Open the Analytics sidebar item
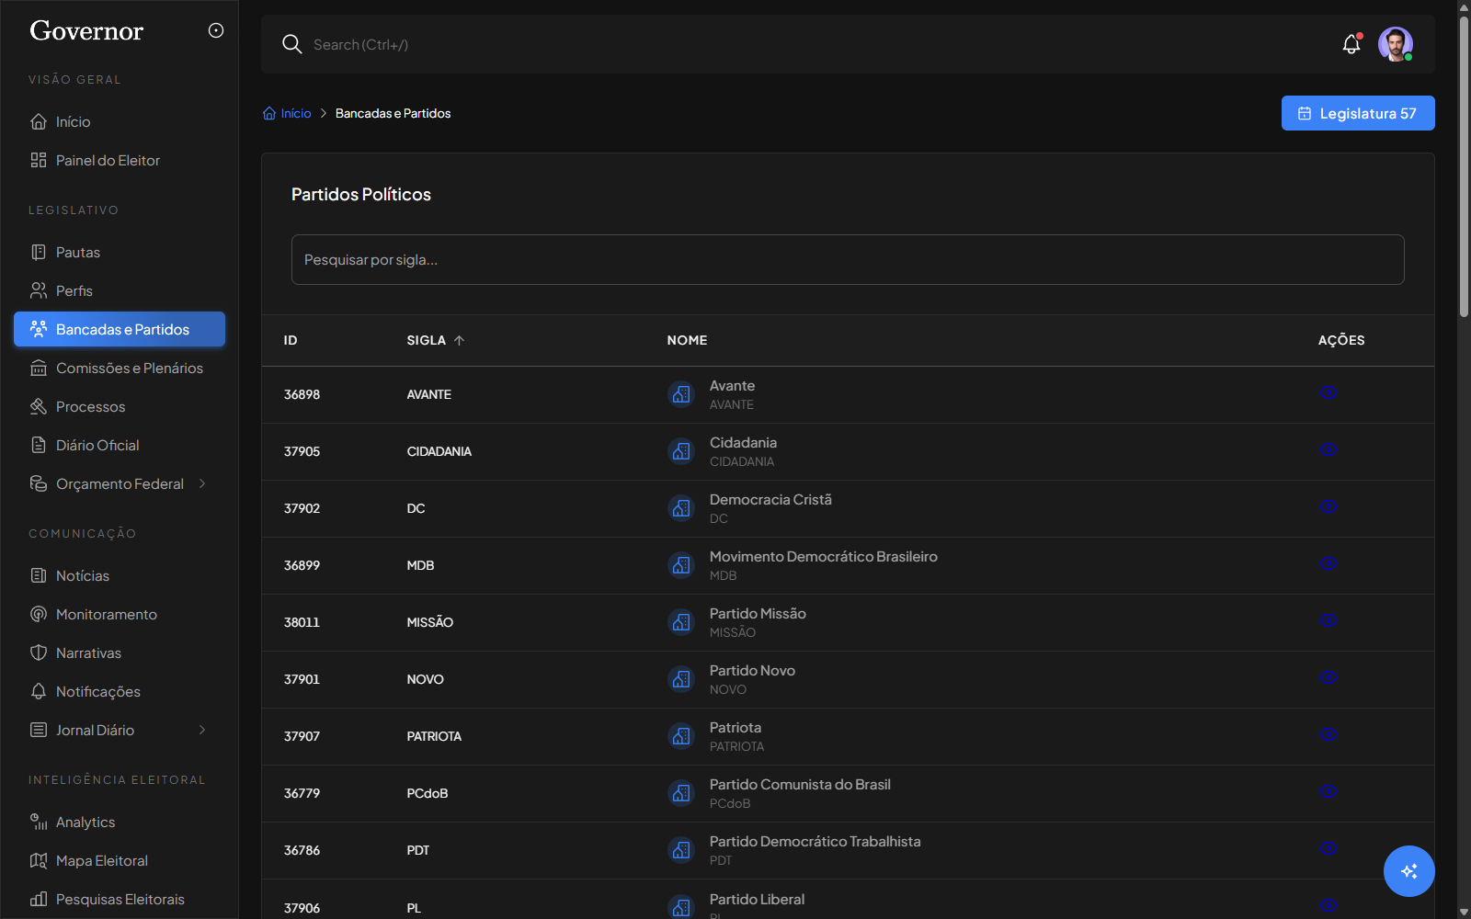Viewport: 1471px width, 919px height. click(x=120, y=822)
